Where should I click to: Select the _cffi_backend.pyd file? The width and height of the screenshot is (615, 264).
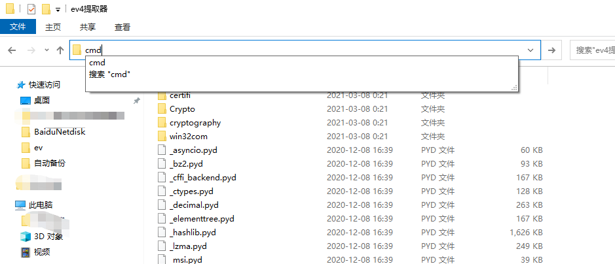click(203, 178)
